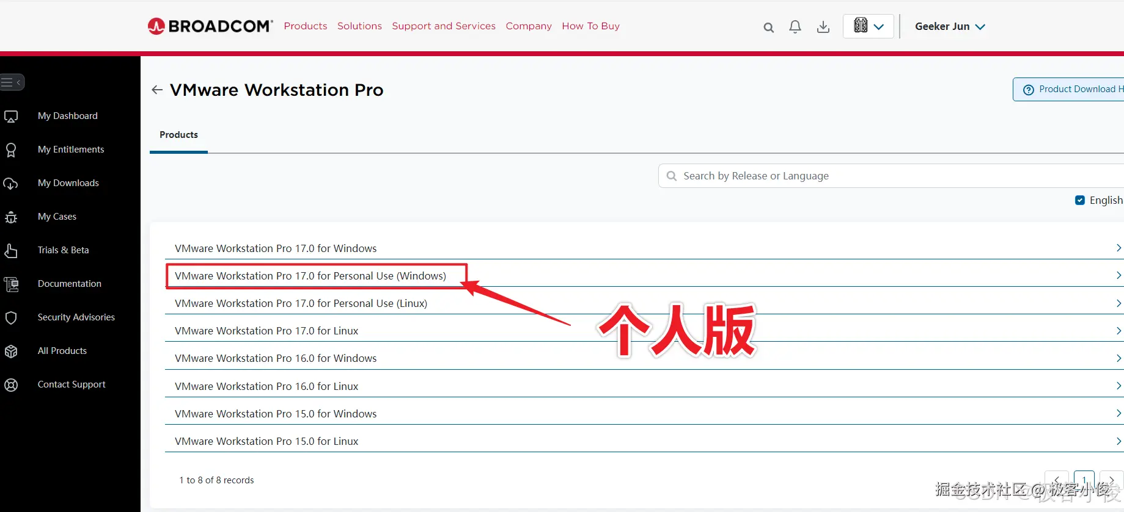Click the download tray icon in header
The image size is (1124, 512).
(823, 27)
